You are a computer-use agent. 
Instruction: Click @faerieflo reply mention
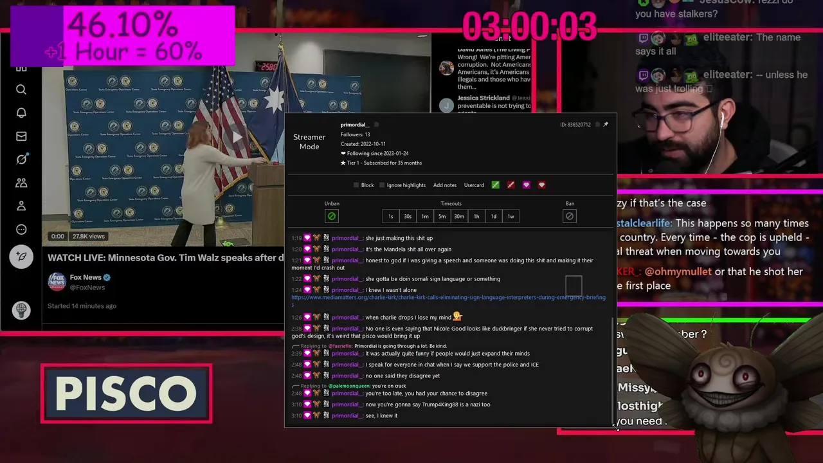click(x=340, y=346)
